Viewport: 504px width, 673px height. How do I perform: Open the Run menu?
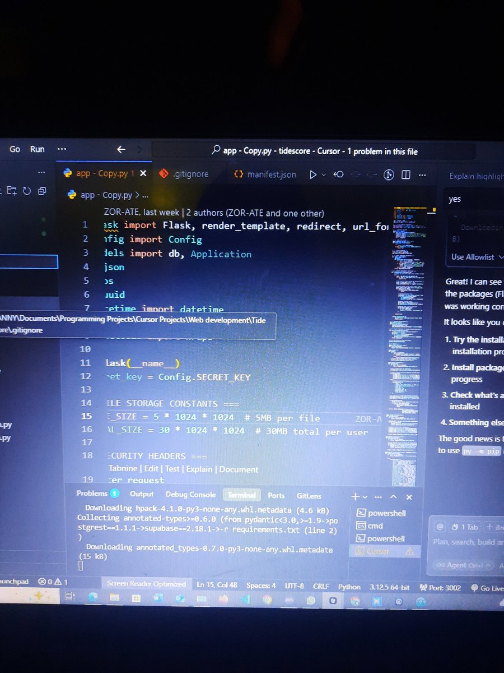(38, 149)
